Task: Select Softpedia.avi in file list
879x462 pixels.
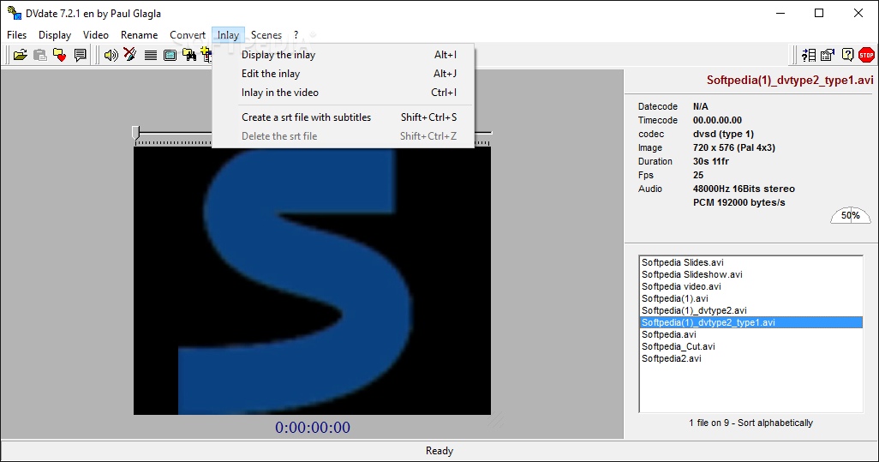Action: click(750, 335)
